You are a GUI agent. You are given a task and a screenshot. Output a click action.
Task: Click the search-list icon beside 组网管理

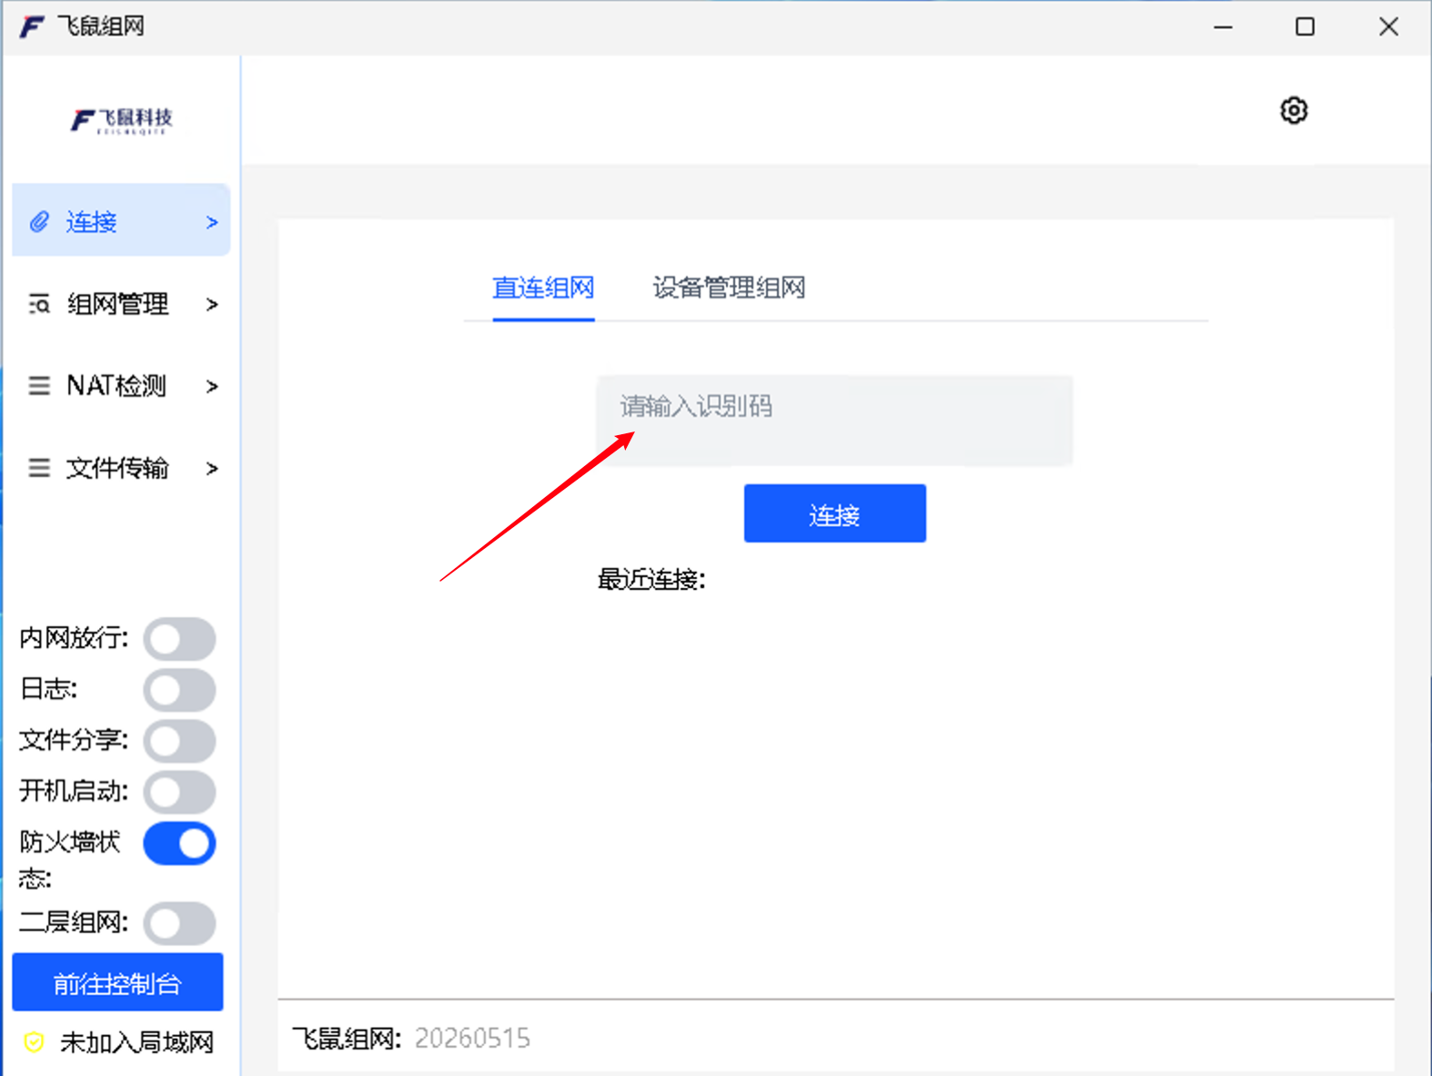39,304
